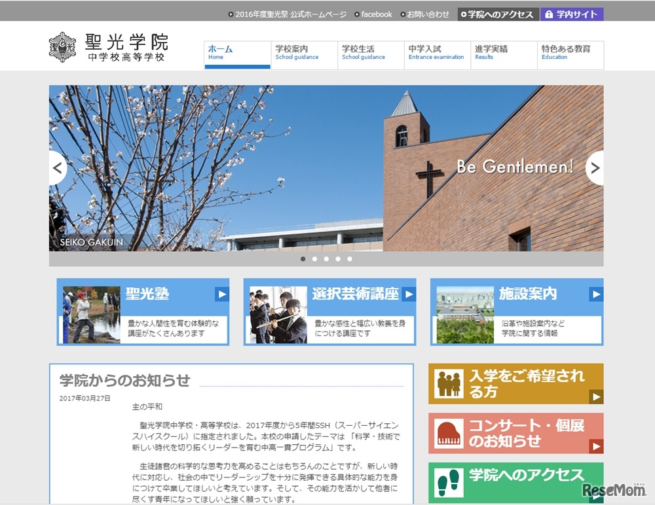Viewport: 655px width, 505px height.
Task: Select the last carousel pagination dot
Action: coord(349,258)
